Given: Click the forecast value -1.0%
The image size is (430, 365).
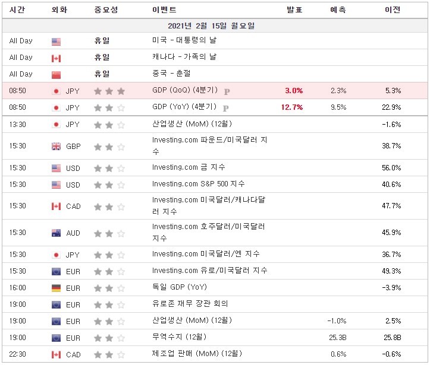Looking at the screenshot, I should [337, 321].
